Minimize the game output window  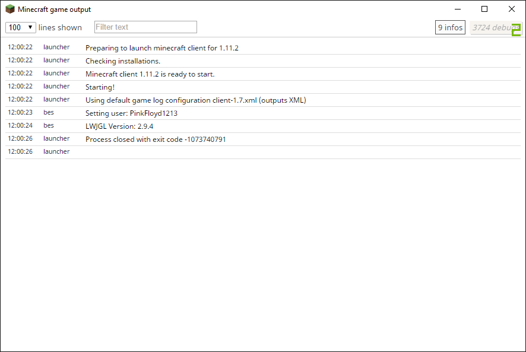tap(458, 9)
